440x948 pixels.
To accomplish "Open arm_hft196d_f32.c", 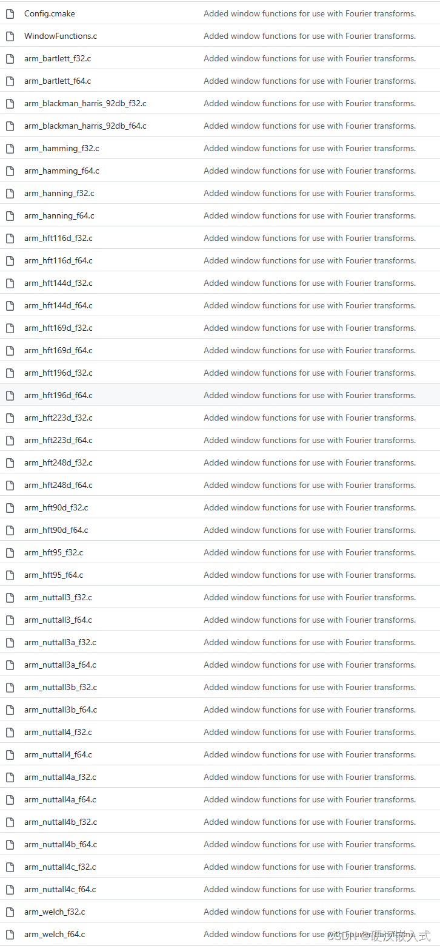I will [59, 373].
